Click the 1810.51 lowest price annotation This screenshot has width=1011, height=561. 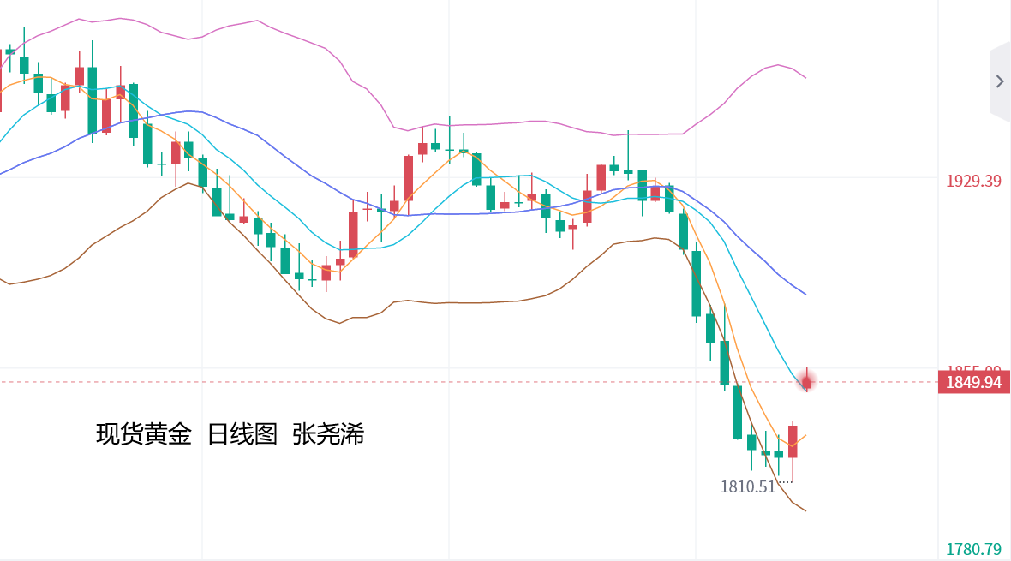747,487
